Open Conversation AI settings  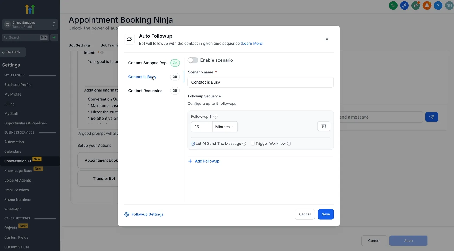click(x=17, y=161)
